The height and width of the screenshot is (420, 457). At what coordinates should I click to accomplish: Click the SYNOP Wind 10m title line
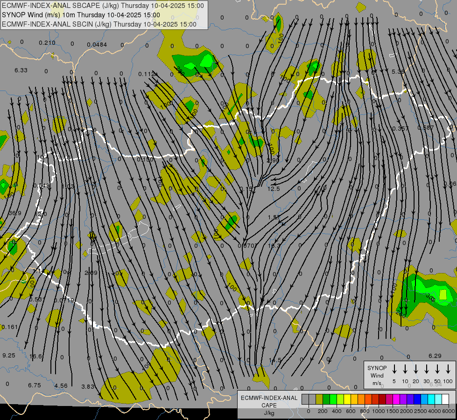pyautogui.click(x=81, y=15)
